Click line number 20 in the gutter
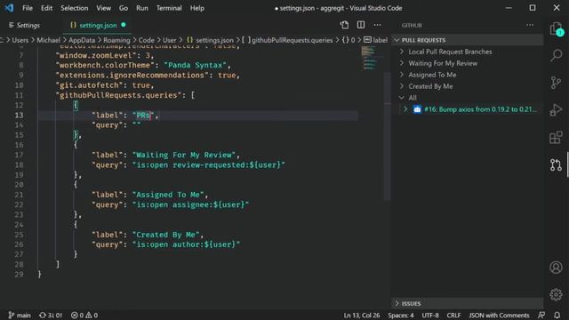Screen dimensions: 569x320 pyautogui.click(x=19, y=185)
